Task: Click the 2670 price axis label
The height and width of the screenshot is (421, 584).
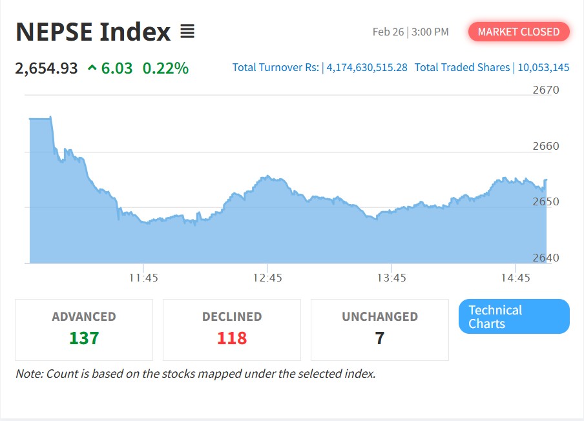Action: 546,90
